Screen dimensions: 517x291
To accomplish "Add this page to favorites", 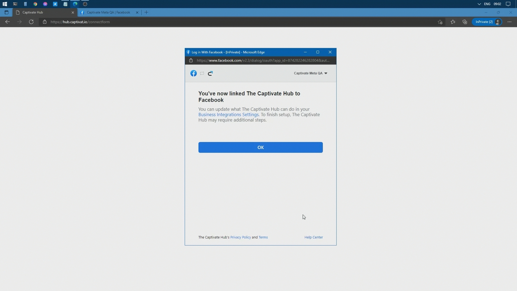I will tap(440, 22).
